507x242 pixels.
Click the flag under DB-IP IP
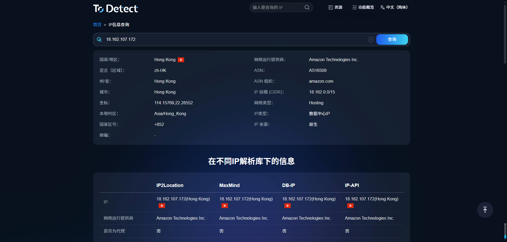[288, 206]
